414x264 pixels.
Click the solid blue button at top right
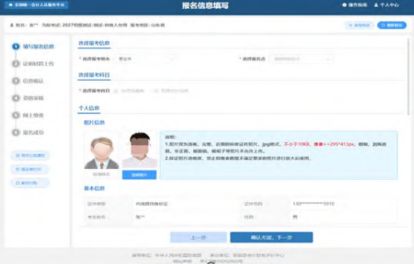pos(392,25)
